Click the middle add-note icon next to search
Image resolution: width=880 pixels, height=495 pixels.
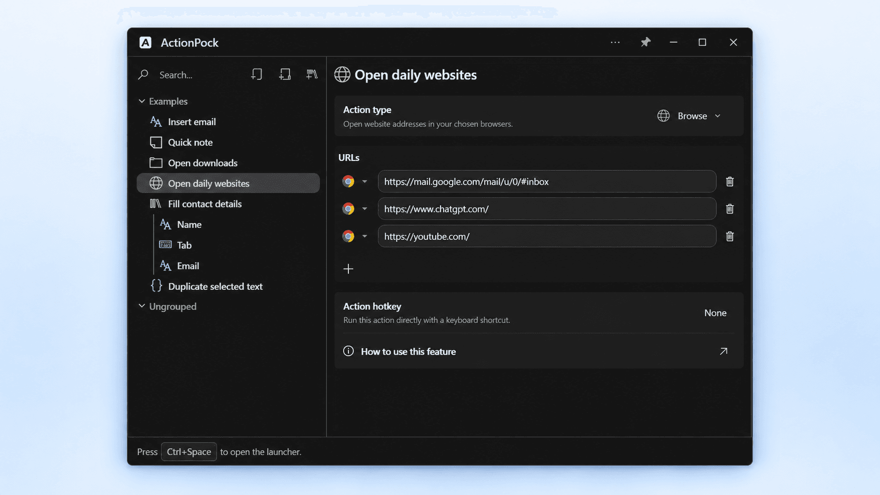click(285, 74)
